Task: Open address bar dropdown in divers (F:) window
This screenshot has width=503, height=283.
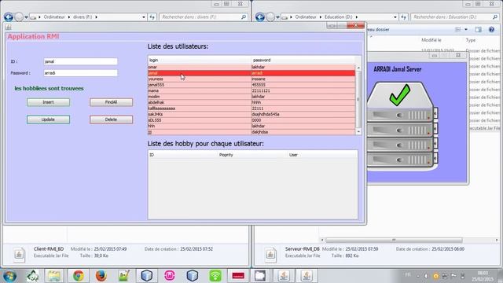Action: pos(144,17)
